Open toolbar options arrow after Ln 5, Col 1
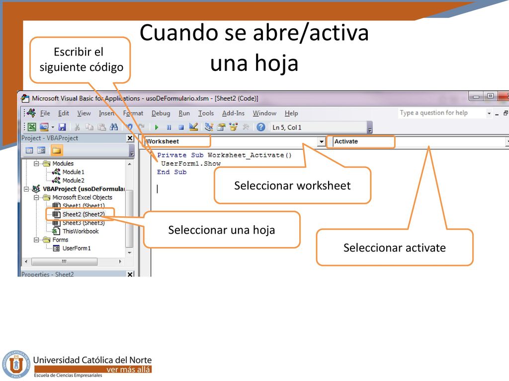 coord(370,127)
